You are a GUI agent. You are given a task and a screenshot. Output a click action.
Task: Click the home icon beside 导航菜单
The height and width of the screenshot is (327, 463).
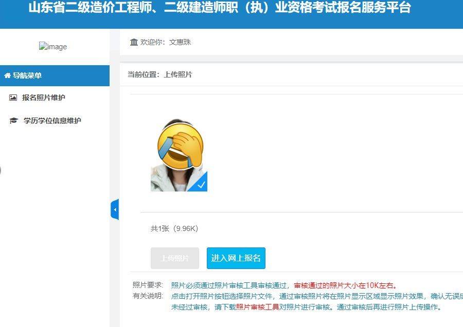(7, 75)
